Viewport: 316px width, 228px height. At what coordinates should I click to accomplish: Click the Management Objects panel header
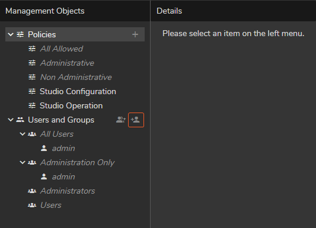point(44,11)
